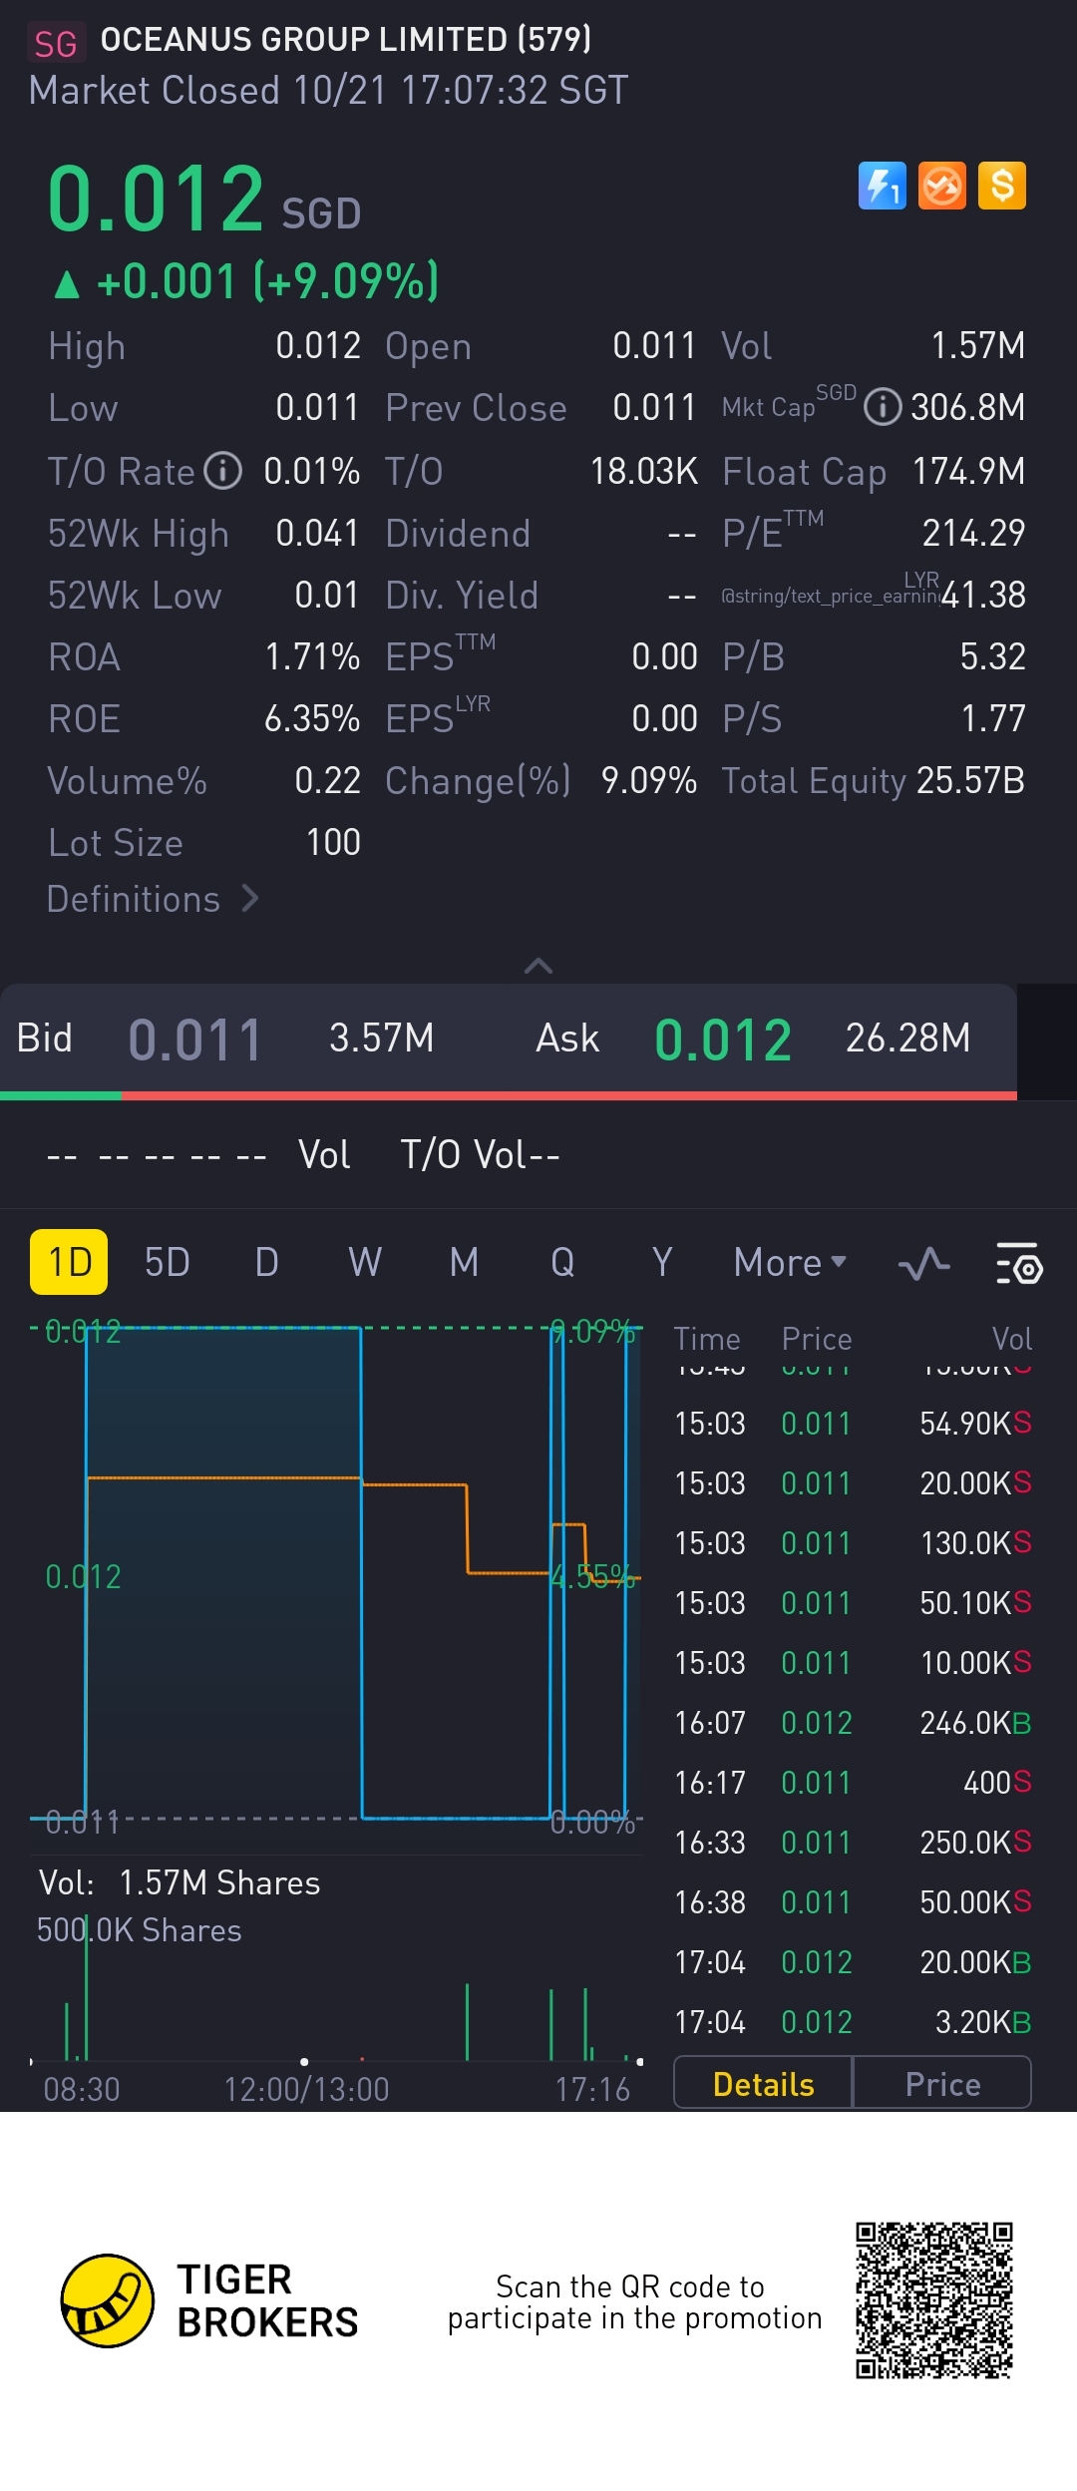Tap the trade row with 3.20K volume

(853, 2022)
